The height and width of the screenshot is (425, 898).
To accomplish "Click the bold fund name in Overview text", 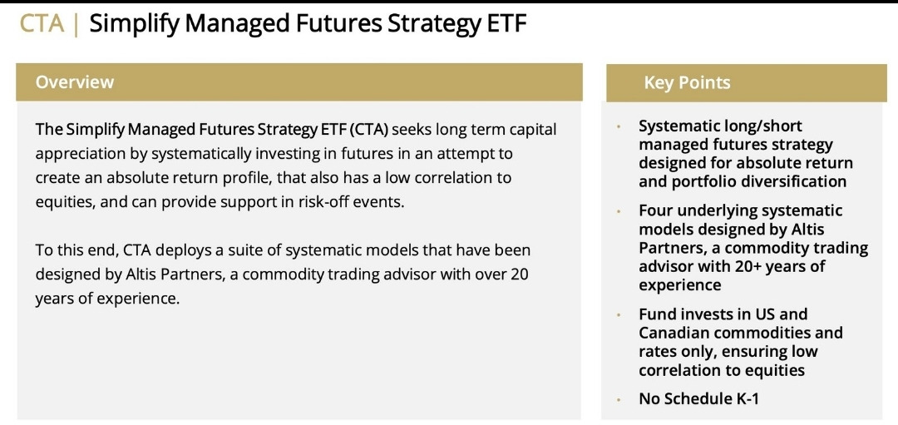I will pos(212,130).
